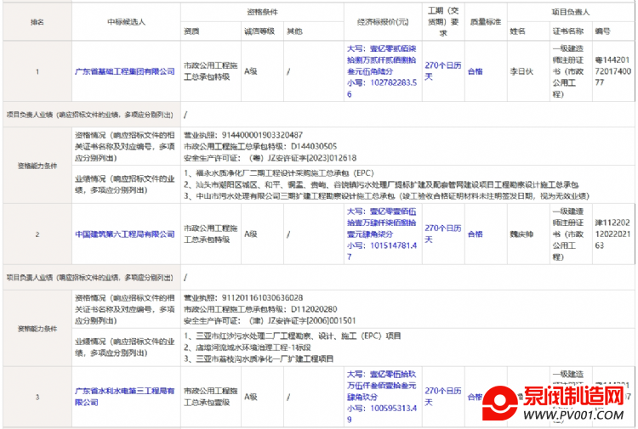
Task: Select 市政公用工程施工总承包特级：D112020280 line
Action: point(260,309)
